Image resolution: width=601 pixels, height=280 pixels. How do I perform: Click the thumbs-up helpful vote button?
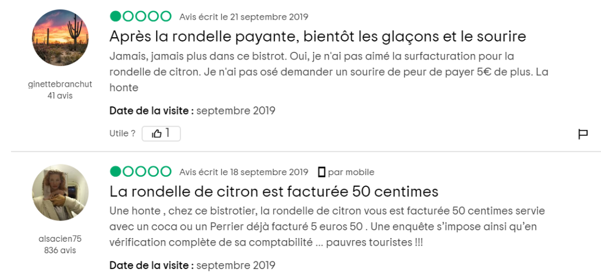click(x=161, y=134)
